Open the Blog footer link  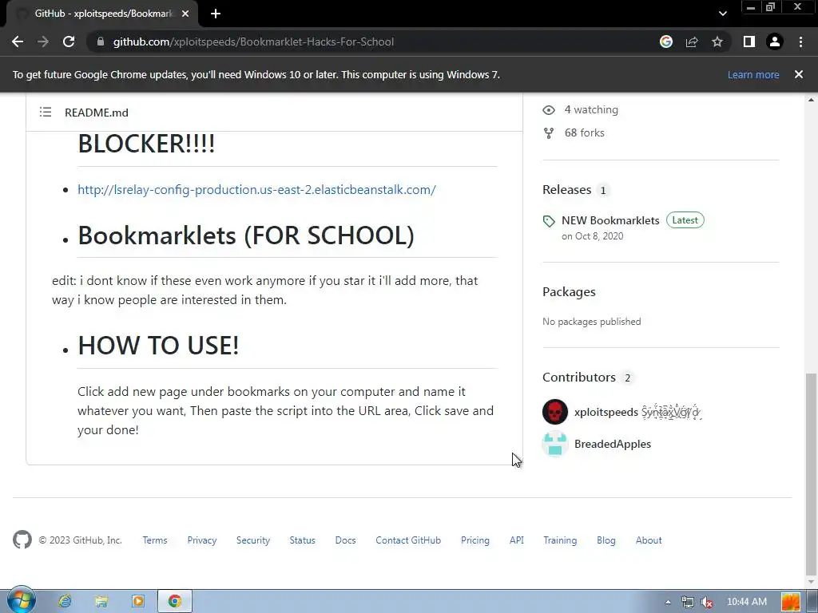point(606,540)
